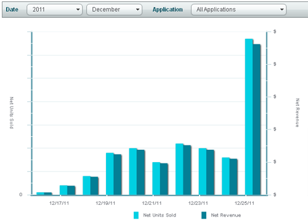This screenshot has height=222, width=308.
Task: Select the light-blue units bar for 12/23/11
Action: click(203, 171)
